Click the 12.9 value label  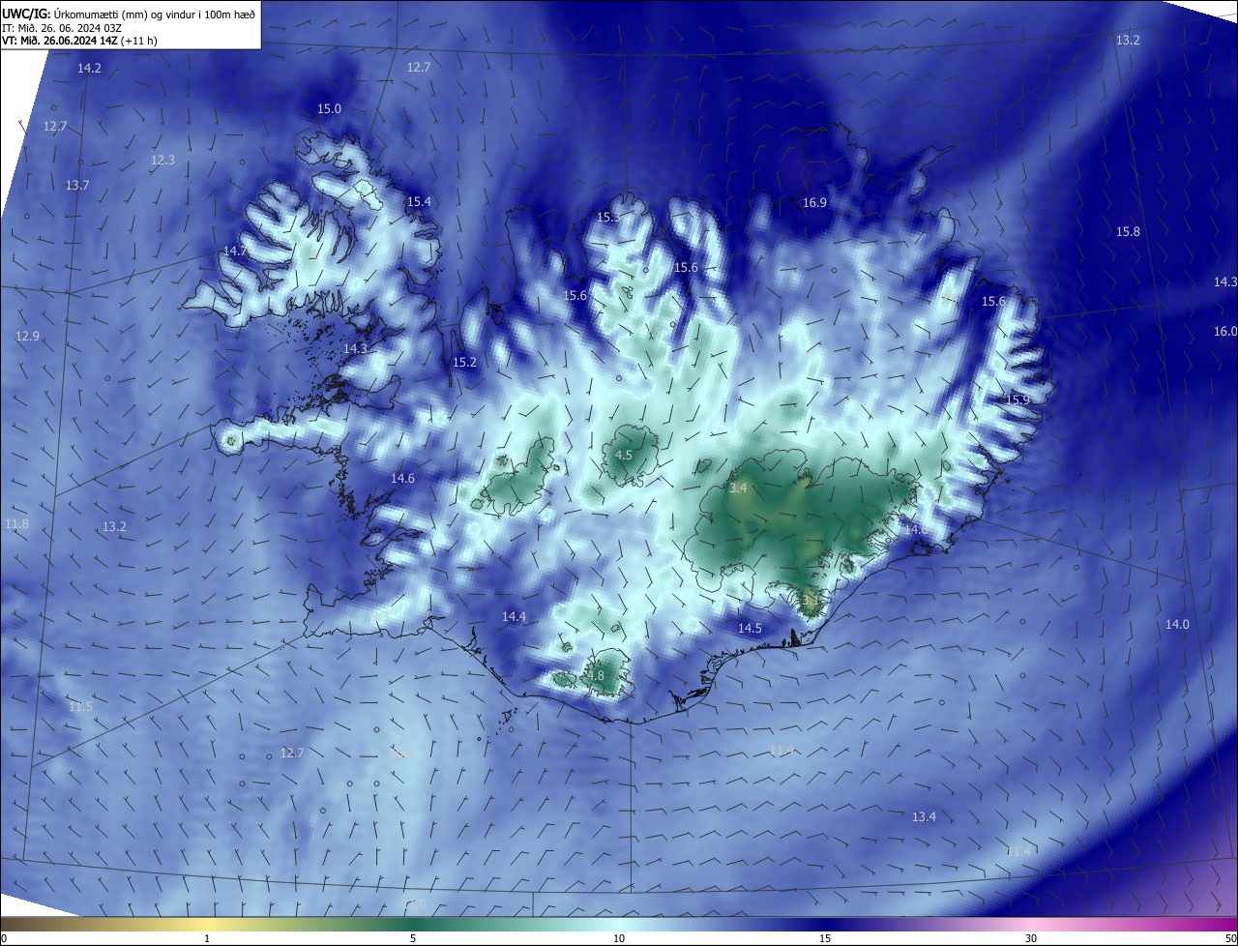(x=28, y=337)
